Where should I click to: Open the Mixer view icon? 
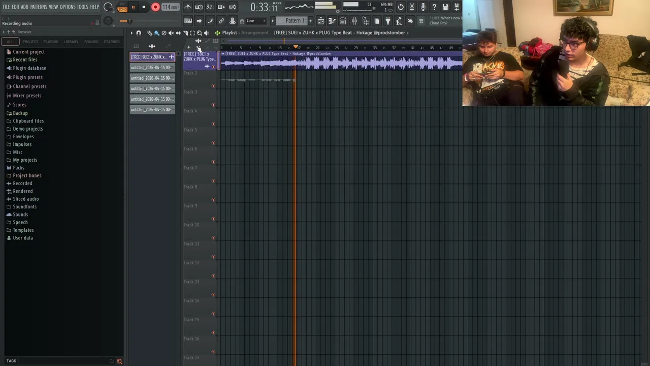click(x=354, y=21)
